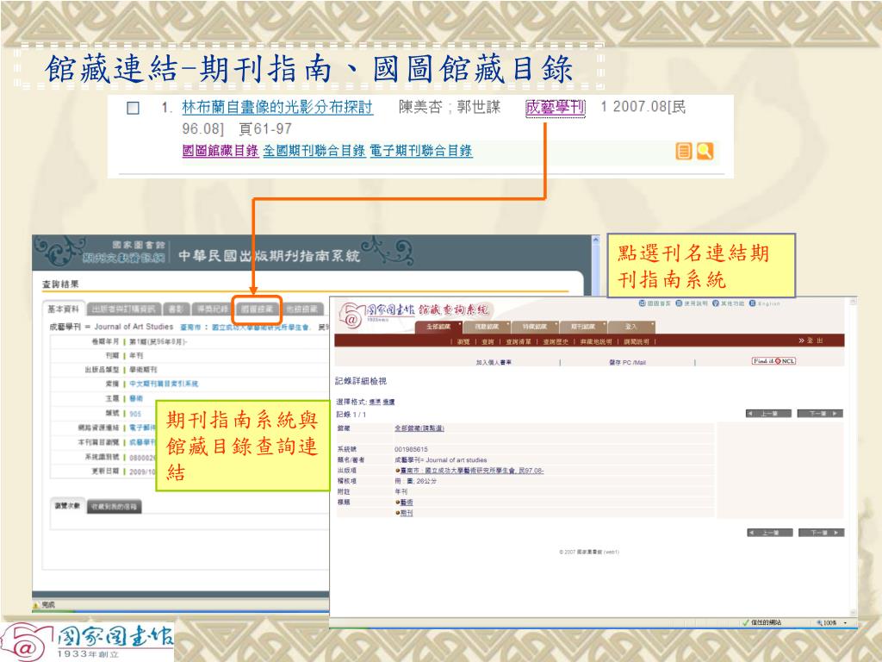Click the 期刊 subject heading link
Viewport: 882px width, 662px height.
pos(407,513)
